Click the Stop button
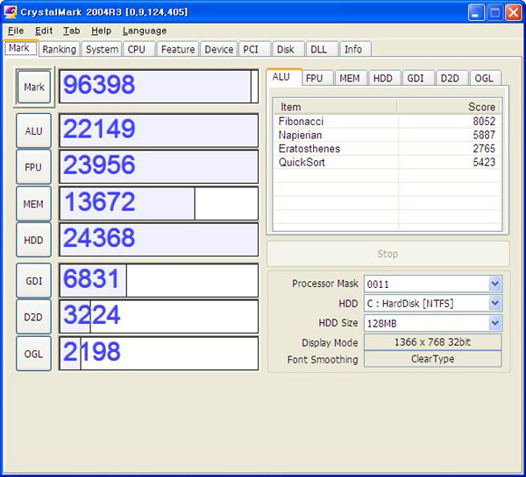526x477 pixels. [x=388, y=254]
